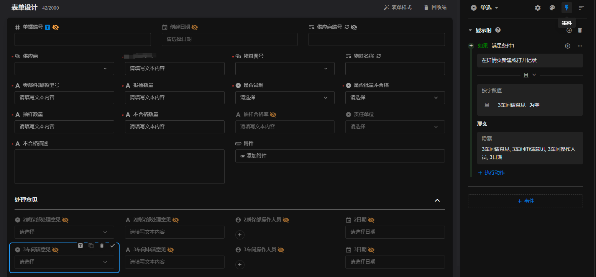The image size is (596, 277).
Task: Delete the 显示时 event with trash icon
Action: (x=580, y=30)
